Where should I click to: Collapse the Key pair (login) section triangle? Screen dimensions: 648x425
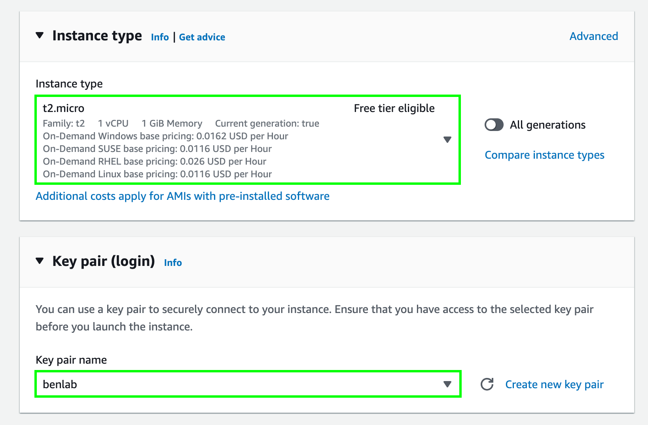coord(40,261)
